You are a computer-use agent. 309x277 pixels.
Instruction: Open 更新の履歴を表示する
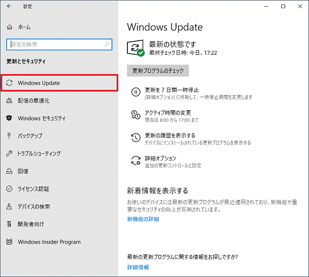click(x=170, y=136)
